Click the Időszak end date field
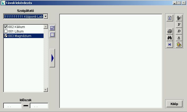 point(39,106)
